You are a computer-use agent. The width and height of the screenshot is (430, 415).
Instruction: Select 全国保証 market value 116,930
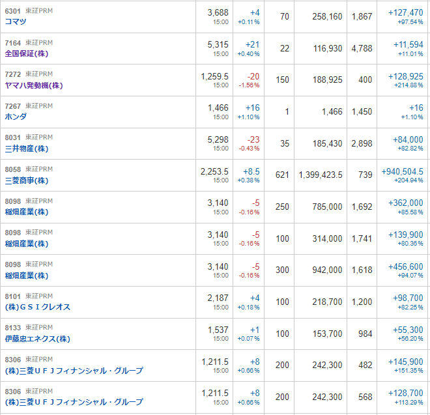pyautogui.click(x=328, y=49)
